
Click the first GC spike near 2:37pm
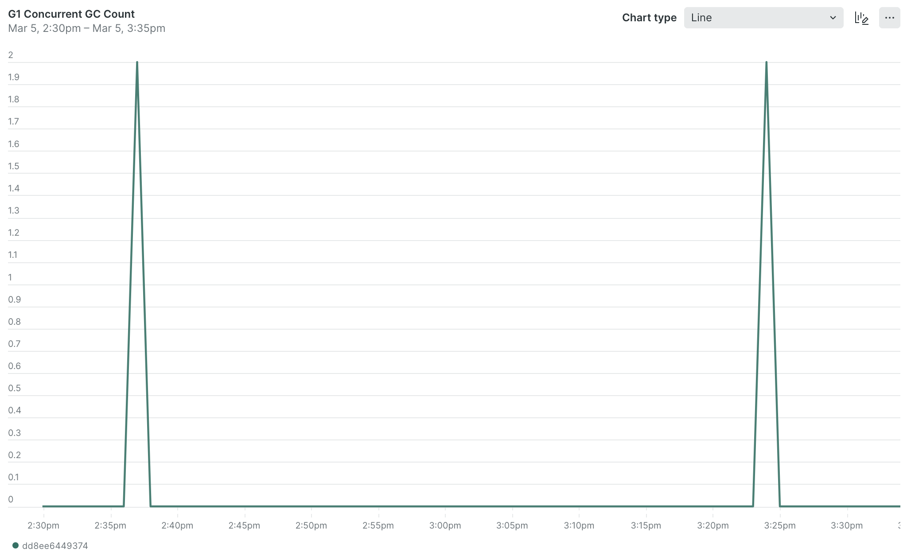tap(137, 62)
